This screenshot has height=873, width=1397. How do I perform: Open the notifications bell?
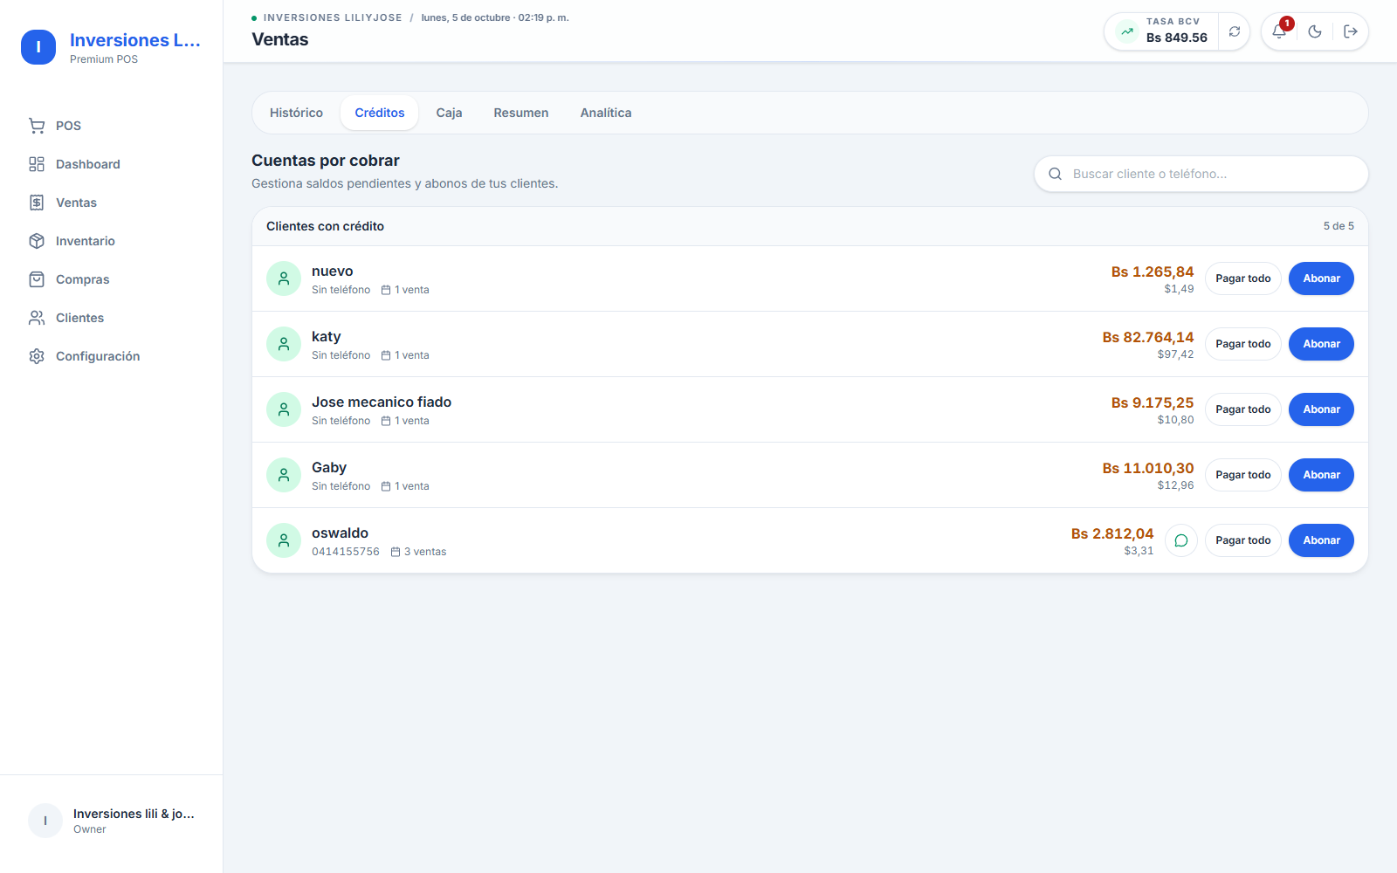pyautogui.click(x=1279, y=31)
